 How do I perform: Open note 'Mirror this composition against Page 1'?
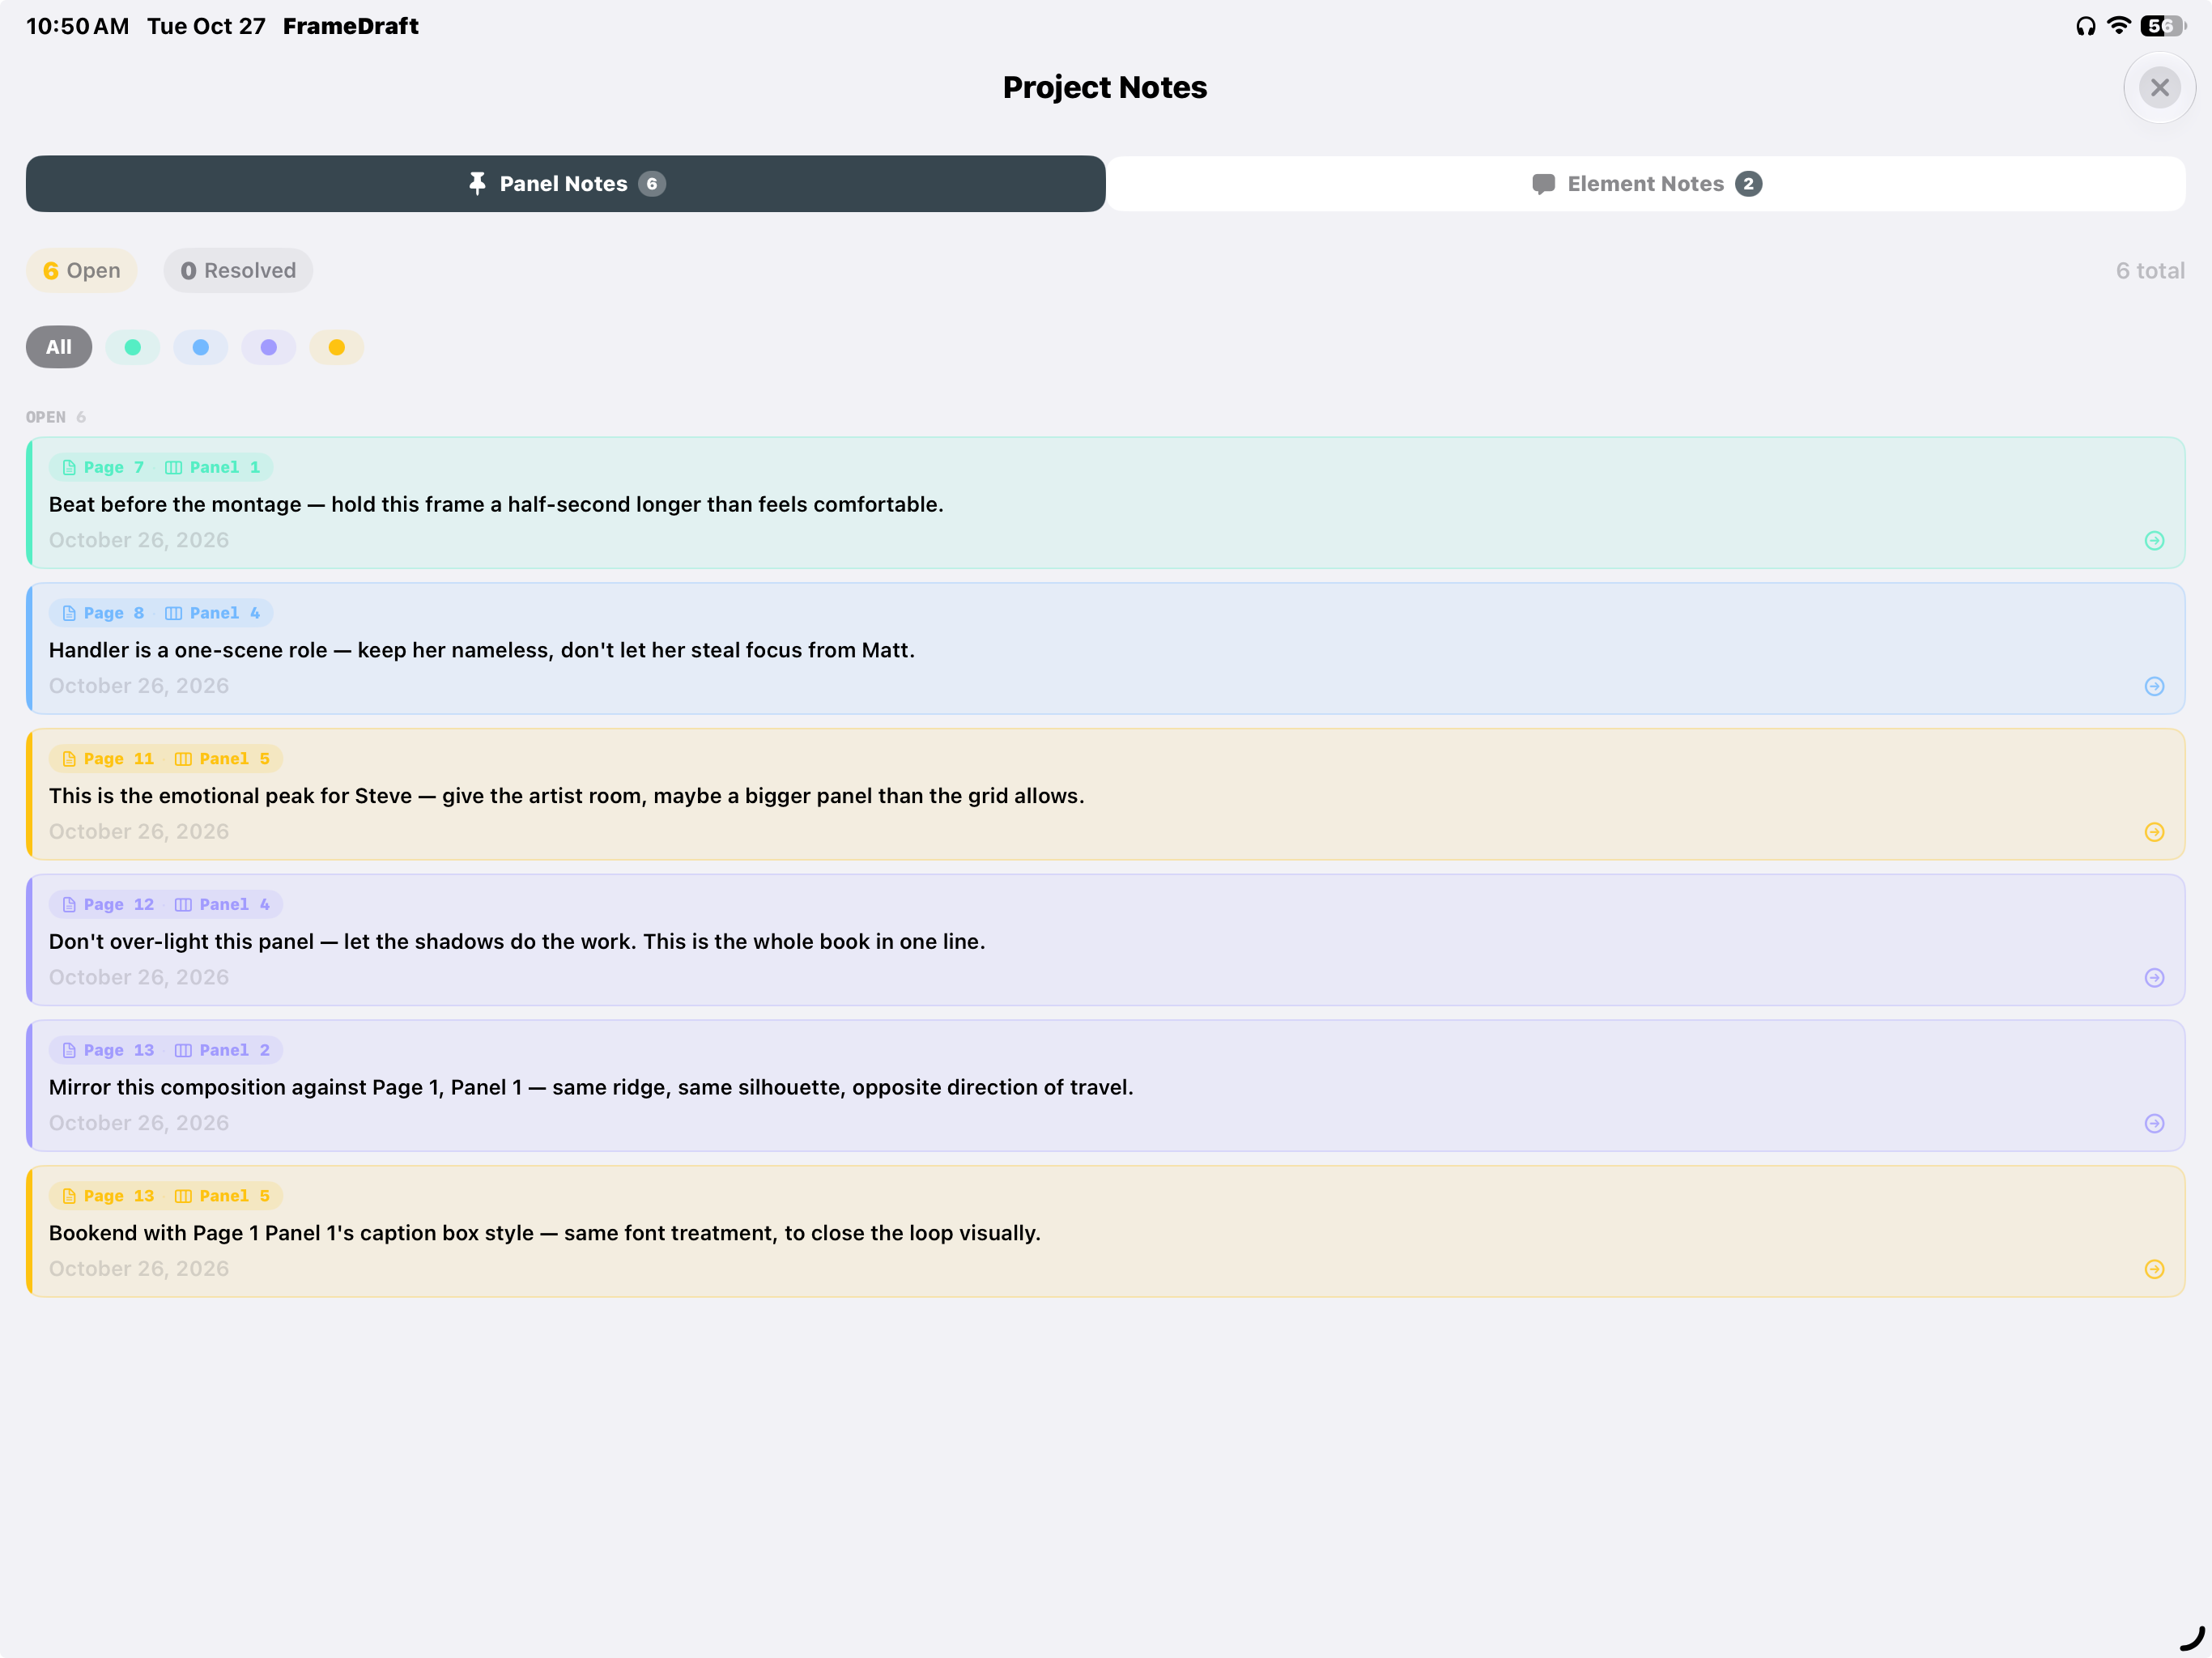[x=1105, y=1086]
